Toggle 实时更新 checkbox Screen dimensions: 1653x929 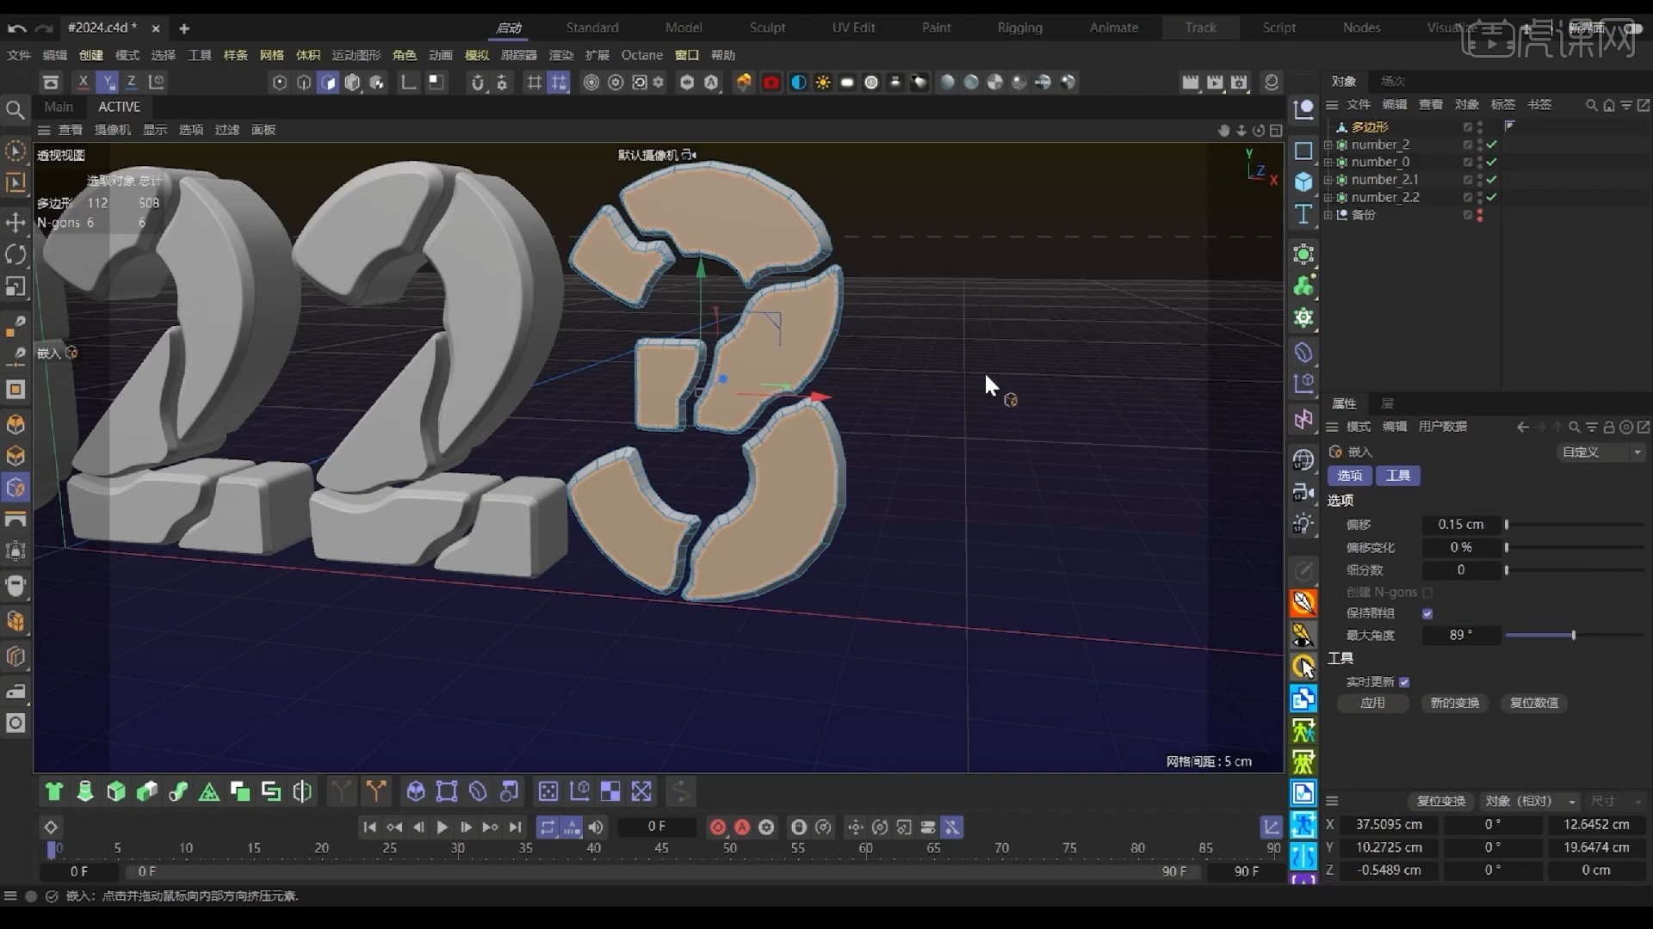pos(1404,682)
